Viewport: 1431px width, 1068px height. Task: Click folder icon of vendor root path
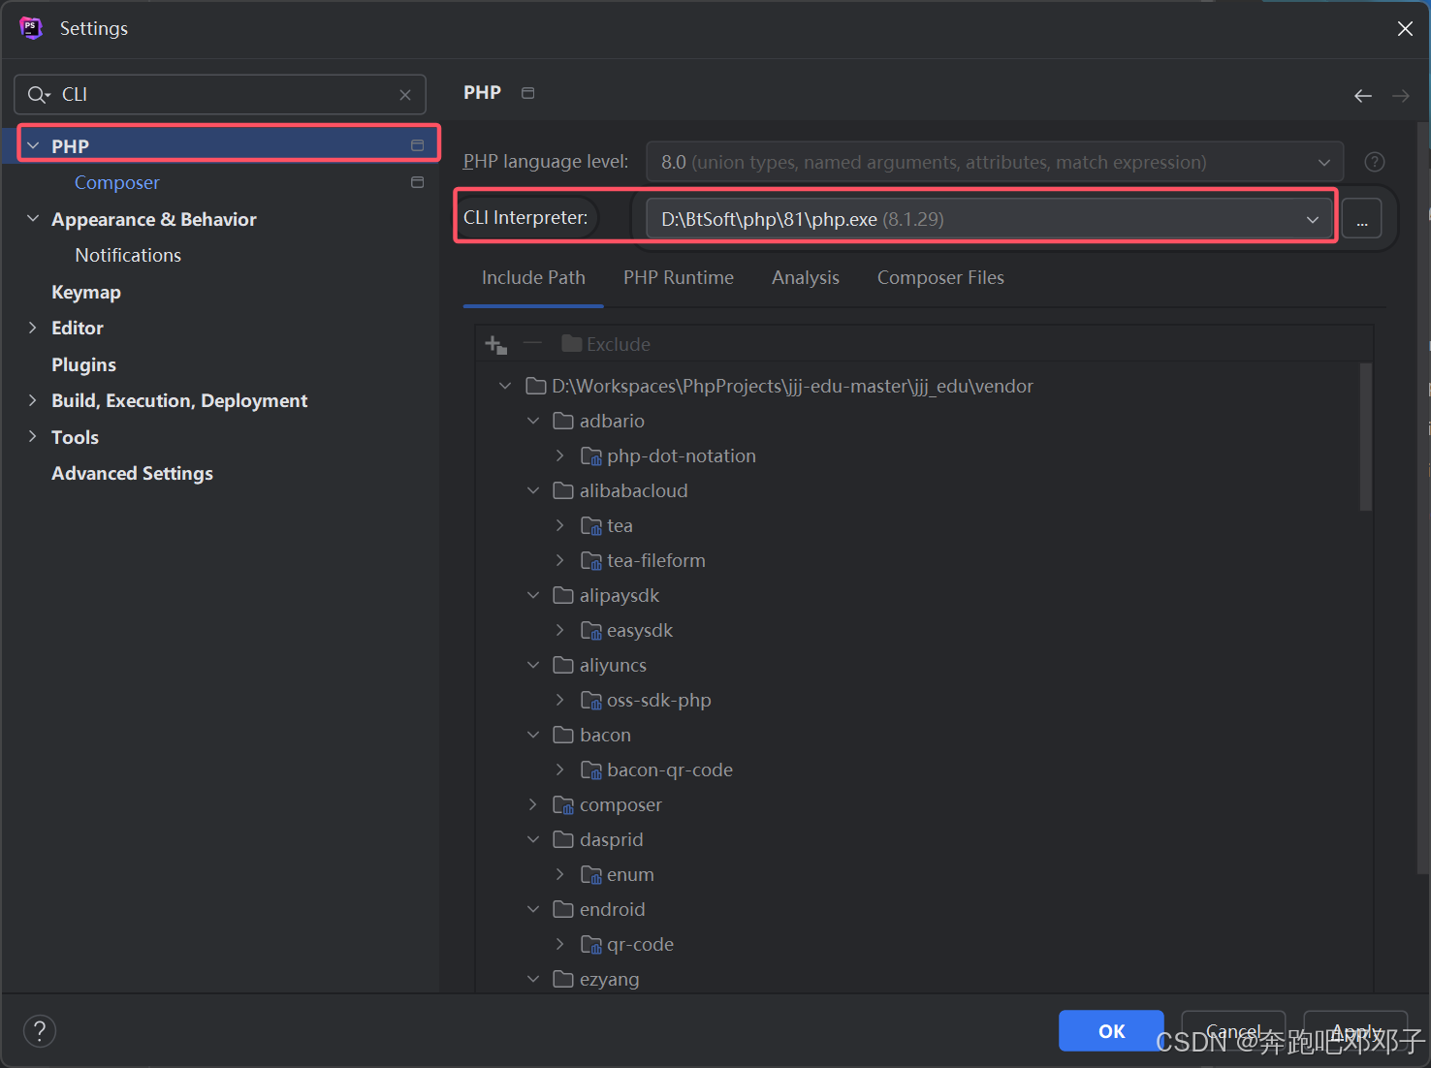(536, 386)
